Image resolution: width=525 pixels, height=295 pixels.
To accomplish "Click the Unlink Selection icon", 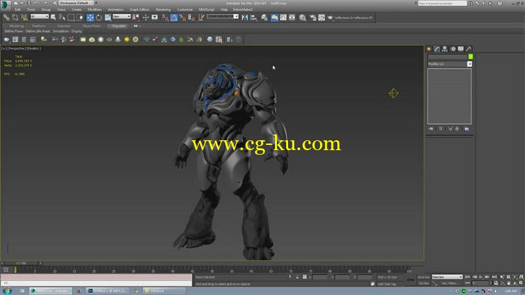I will (x=15, y=18).
